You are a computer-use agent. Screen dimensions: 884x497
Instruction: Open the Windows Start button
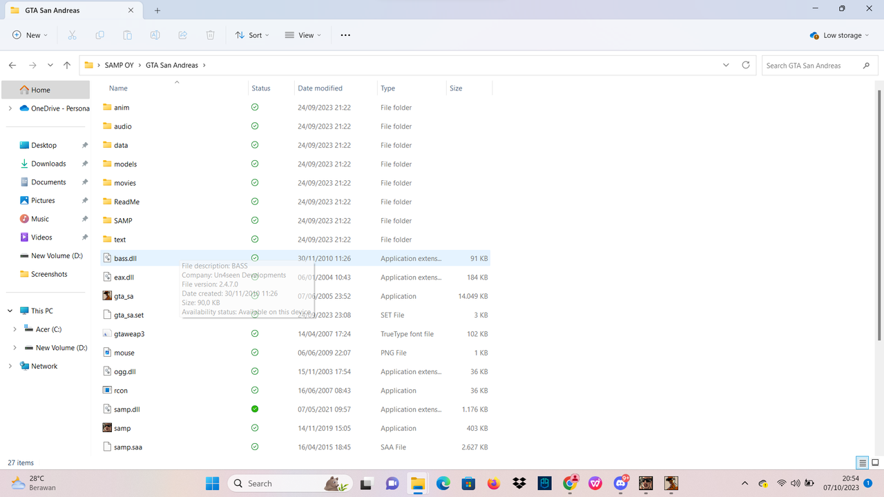tap(212, 483)
